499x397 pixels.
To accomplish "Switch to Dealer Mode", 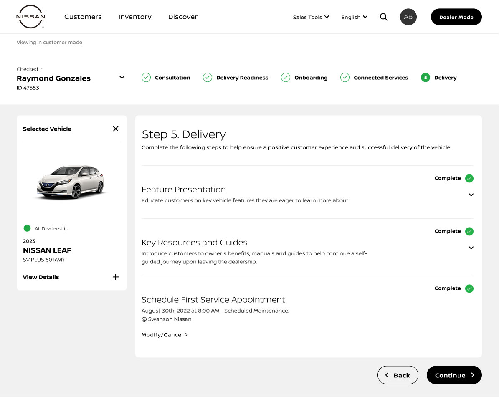I will 456,17.
